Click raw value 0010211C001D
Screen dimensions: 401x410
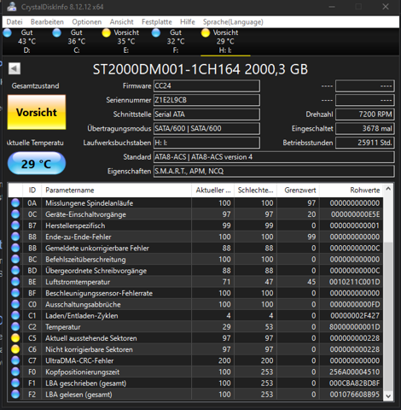(x=354, y=282)
